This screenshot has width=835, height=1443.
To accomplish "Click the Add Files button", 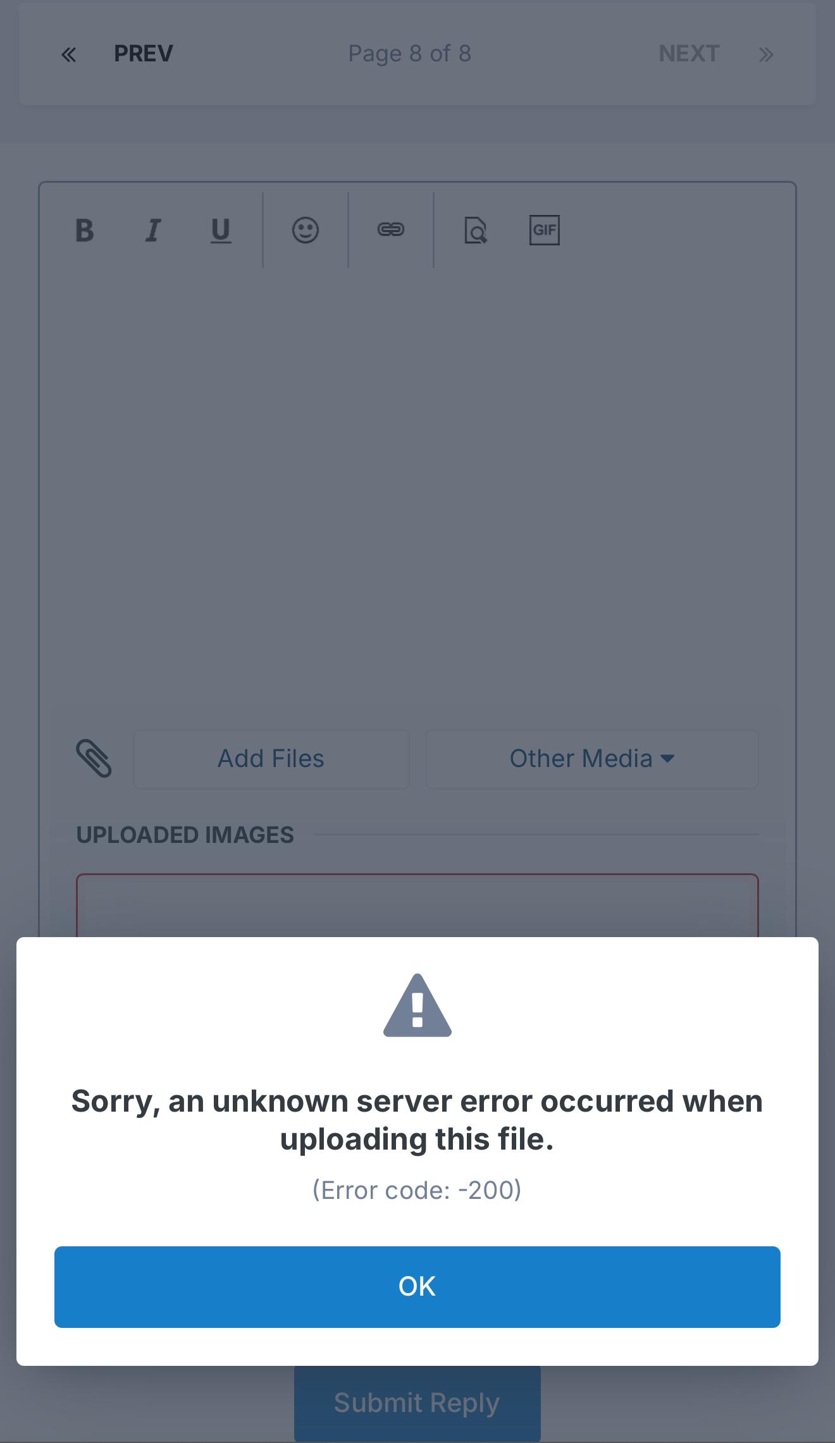I will [271, 759].
